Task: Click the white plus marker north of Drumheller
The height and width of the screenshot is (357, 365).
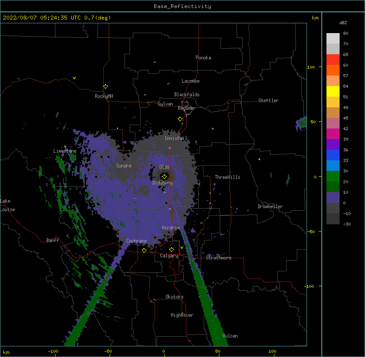Action: 259,159
